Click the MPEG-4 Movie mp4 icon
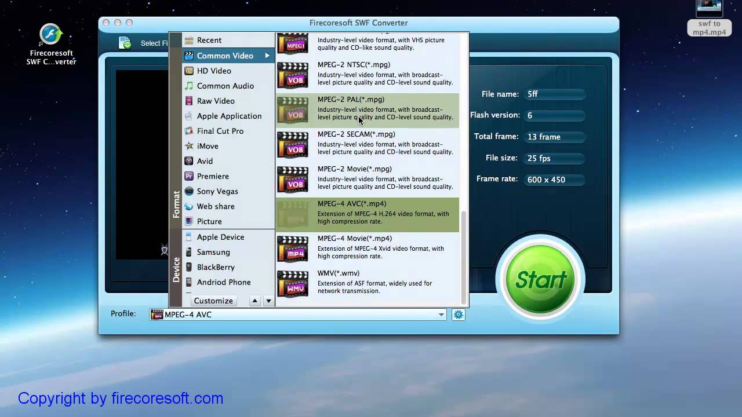 [x=293, y=249]
